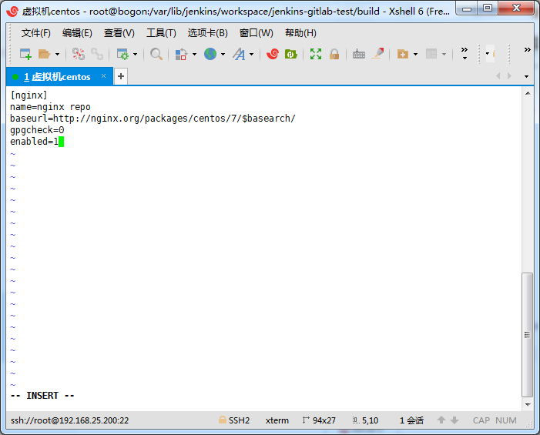Click the Find magnifier icon

click(x=156, y=54)
